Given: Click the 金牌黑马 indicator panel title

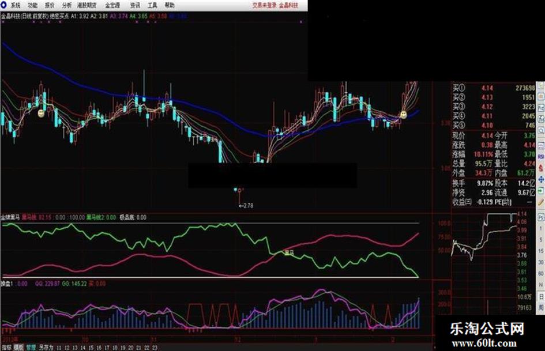Looking at the screenshot, I should (10, 217).
